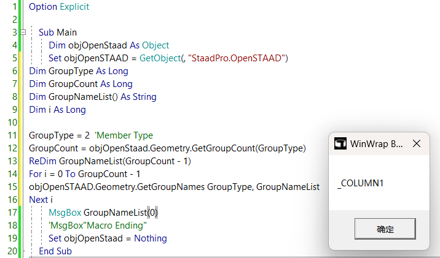Close the WinWrap Basic message box
Image resolution: width=440 pixels, height=258 pixels.
[x=416, y=144]
